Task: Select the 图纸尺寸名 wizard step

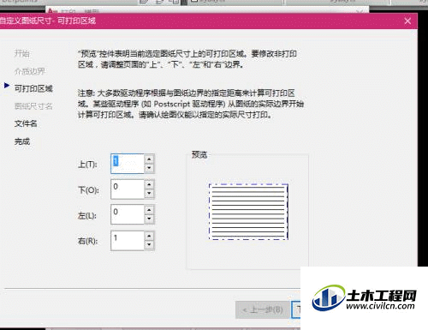Action: [33, 106]
